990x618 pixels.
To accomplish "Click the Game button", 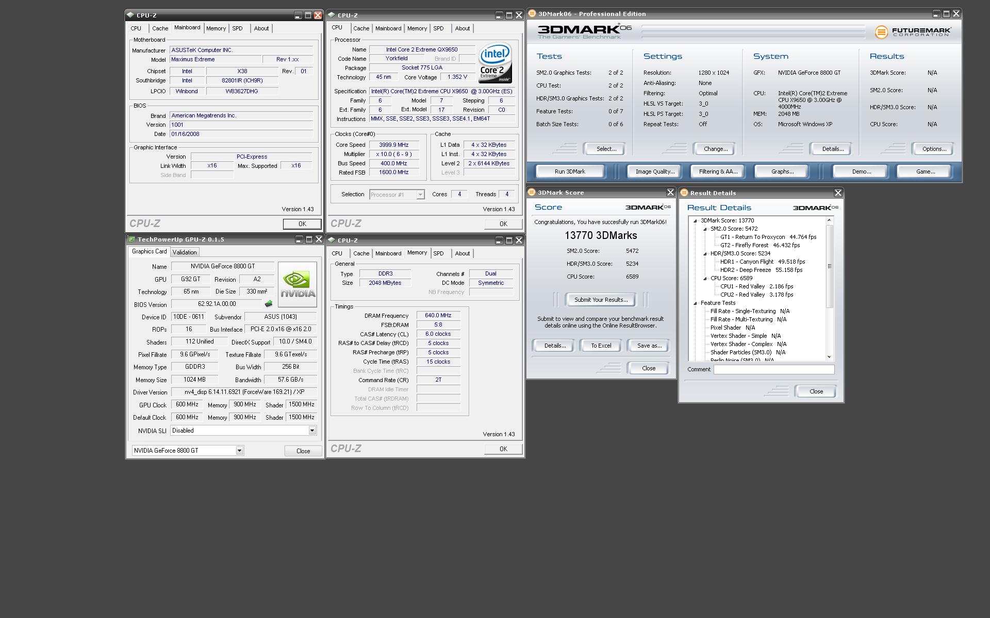I will point(925,171).
